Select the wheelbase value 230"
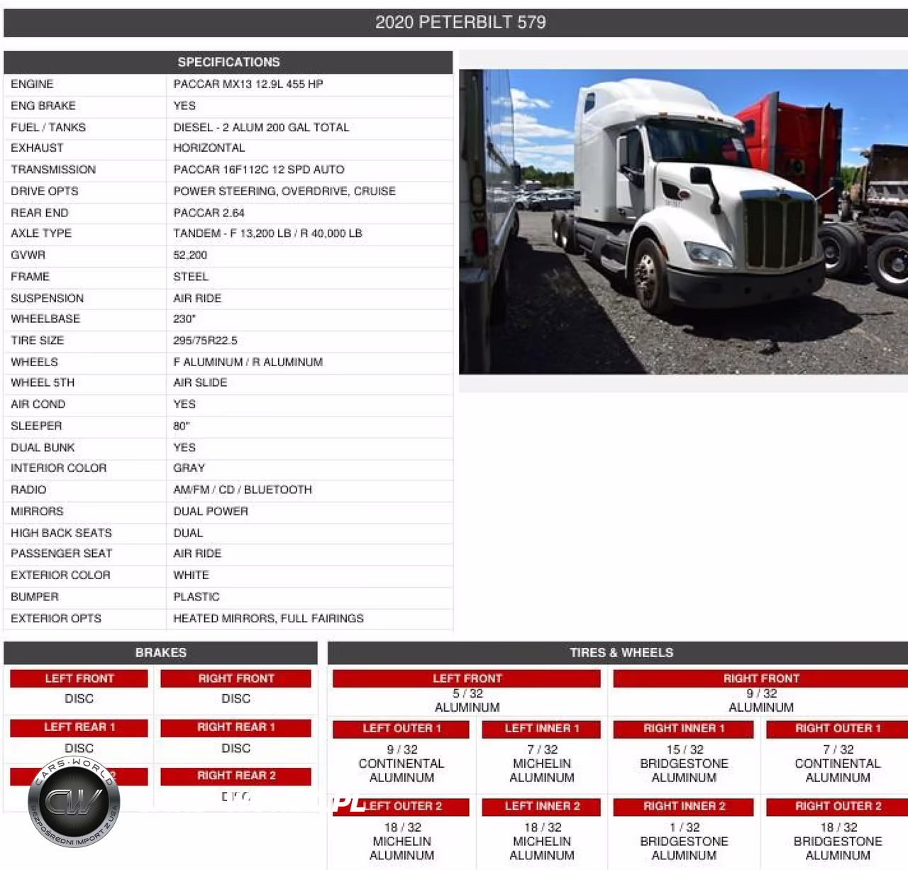The width and height of the screenshot is (908, 870). (x=184, y=319)
